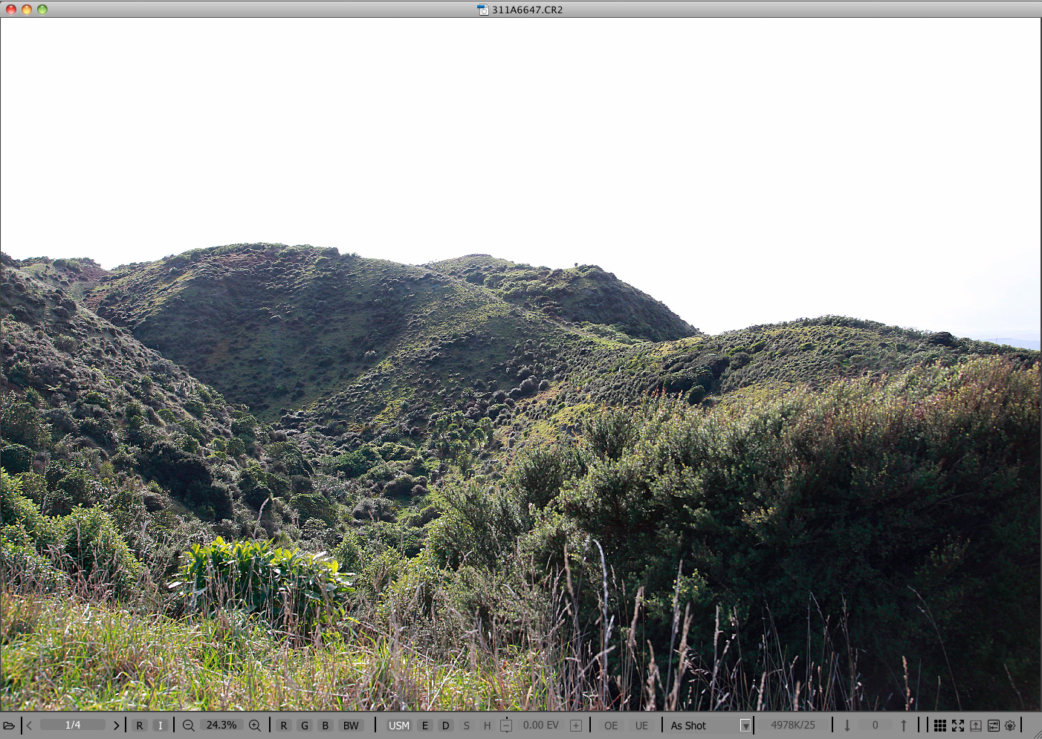
Task: Click the zoom in magnifier
Action: 255,726
